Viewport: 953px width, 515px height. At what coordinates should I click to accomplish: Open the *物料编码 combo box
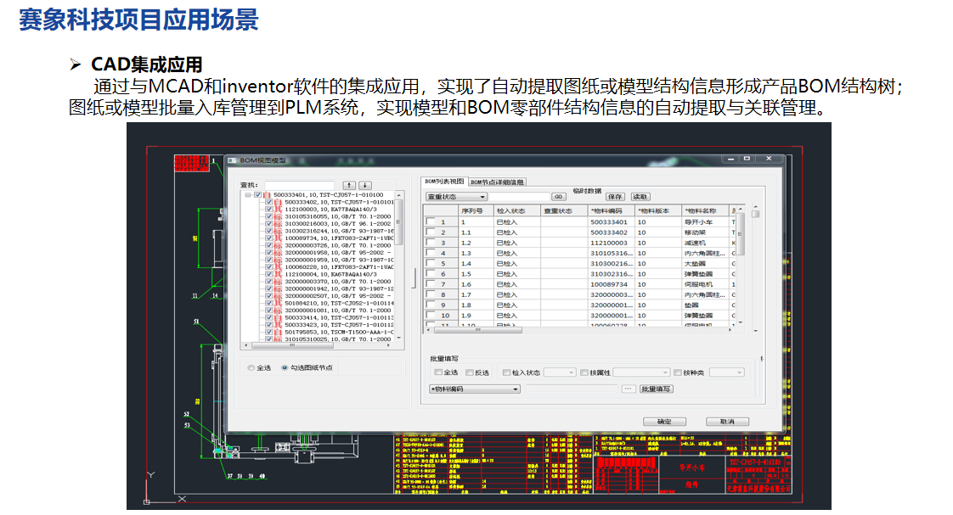pos(474,389)
